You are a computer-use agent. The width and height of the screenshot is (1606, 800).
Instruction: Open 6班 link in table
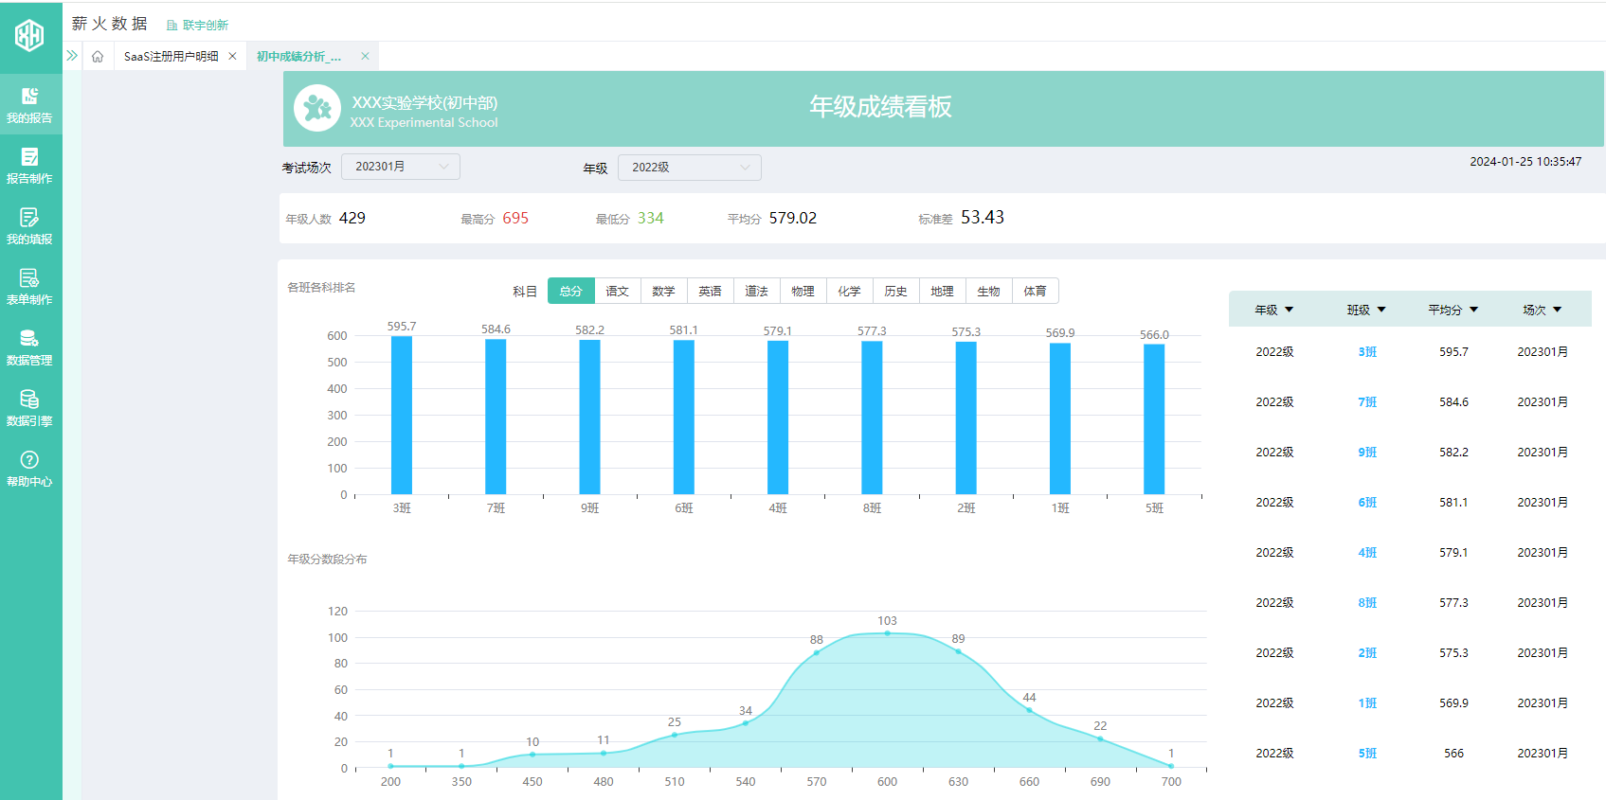tap(1367, 503)
